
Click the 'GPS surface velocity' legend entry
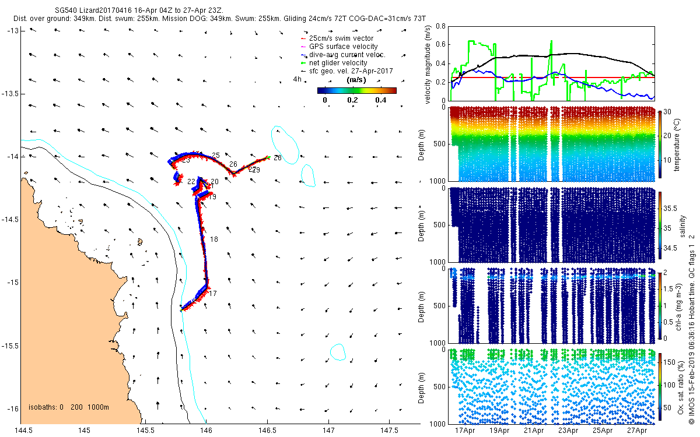[x=344, y=46]
